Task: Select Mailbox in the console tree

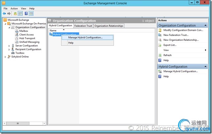Action: [x=24, y=31]
